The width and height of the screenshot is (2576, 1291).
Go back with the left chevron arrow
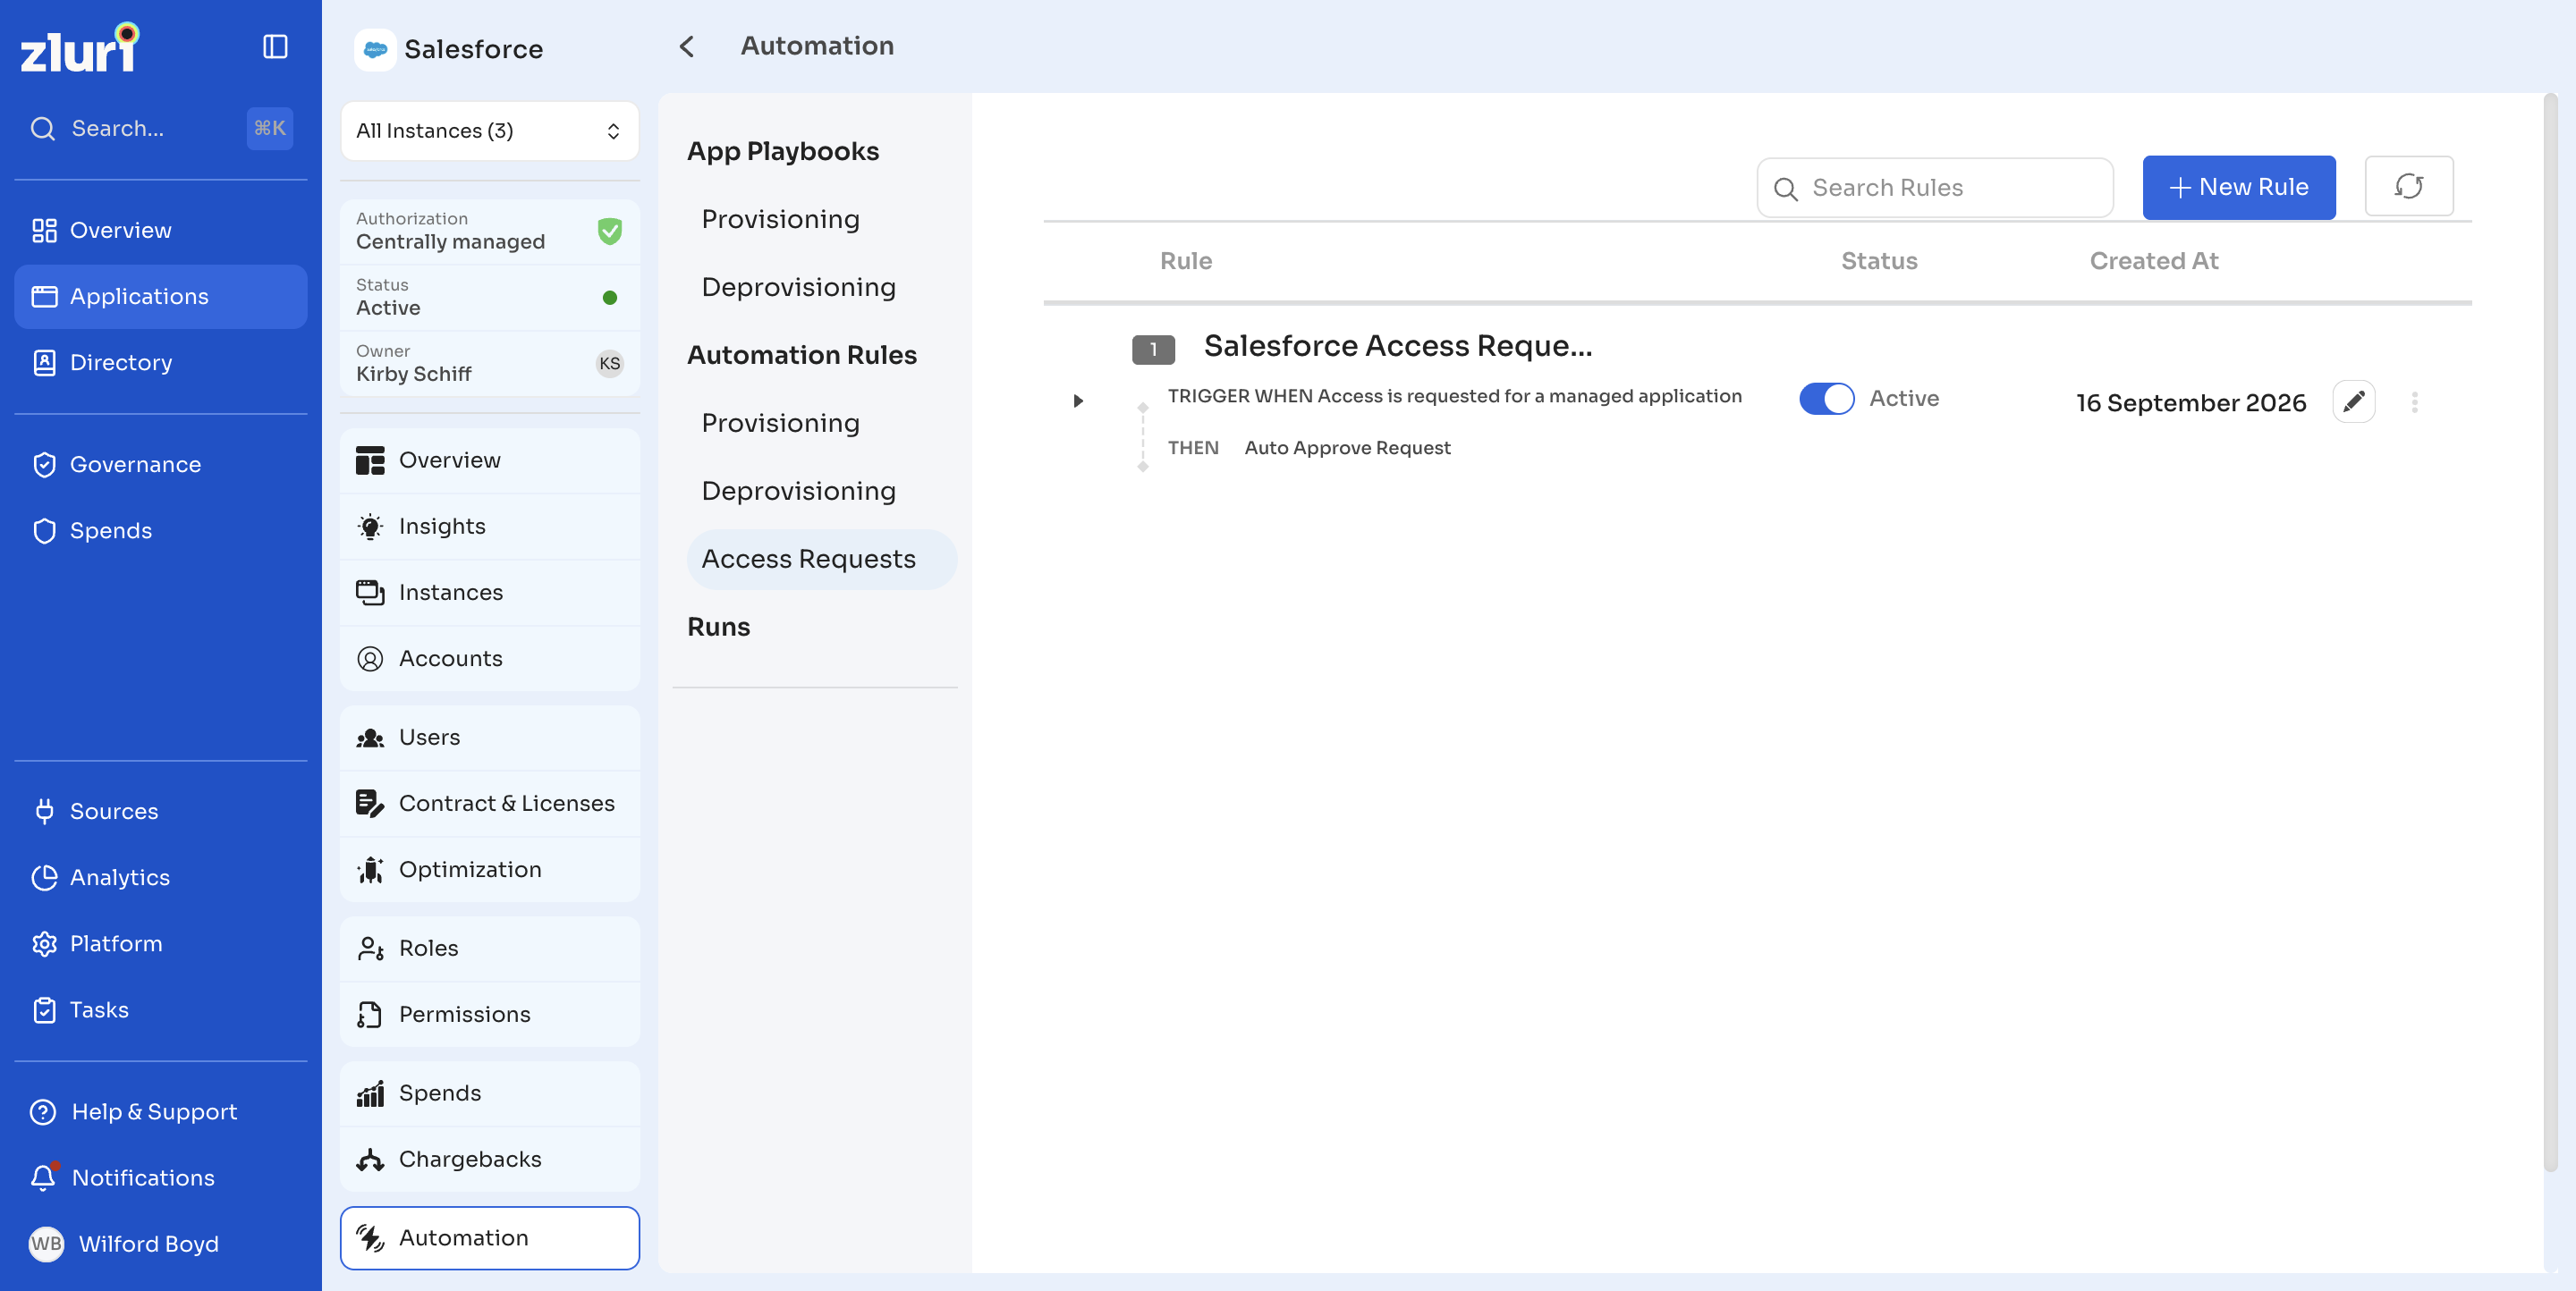tap(687, 47)
